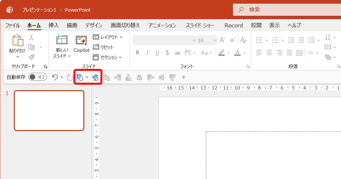This screenshot has height=179, width=341.
Task: Click the Align Middle icon in Quick Access Toolbar
Action: point(162,78)
